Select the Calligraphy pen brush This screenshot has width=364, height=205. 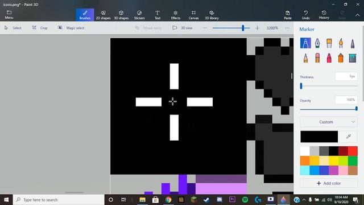click(x=317, y=43)
